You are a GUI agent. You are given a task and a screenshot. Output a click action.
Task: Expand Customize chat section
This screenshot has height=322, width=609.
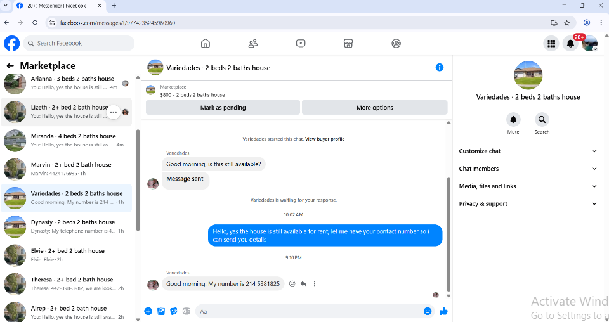[528, 151]
